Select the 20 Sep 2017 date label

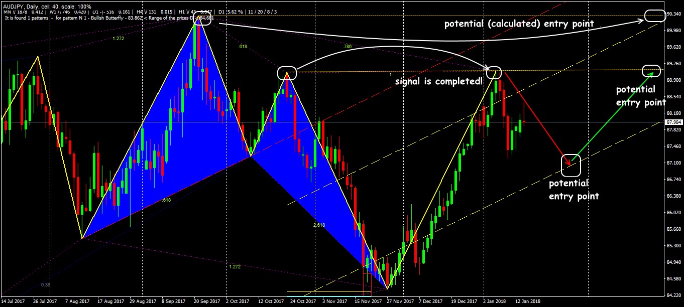pyautogui.click(x=207, y=301)
